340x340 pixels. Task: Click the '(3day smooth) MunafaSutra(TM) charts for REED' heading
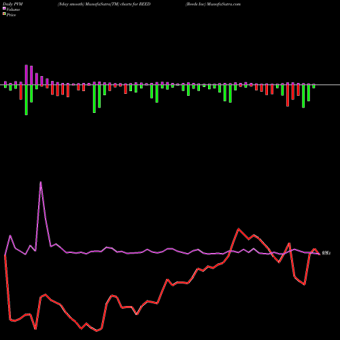(104, 4)
